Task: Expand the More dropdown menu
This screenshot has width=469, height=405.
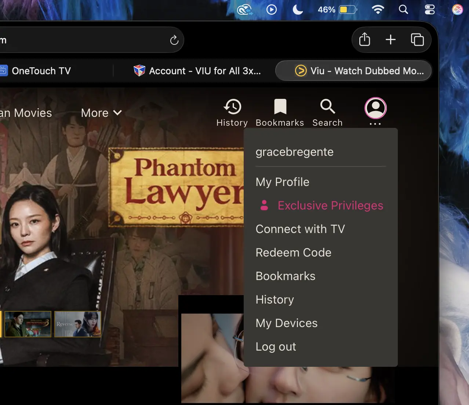Action: [x=101, y=113]
